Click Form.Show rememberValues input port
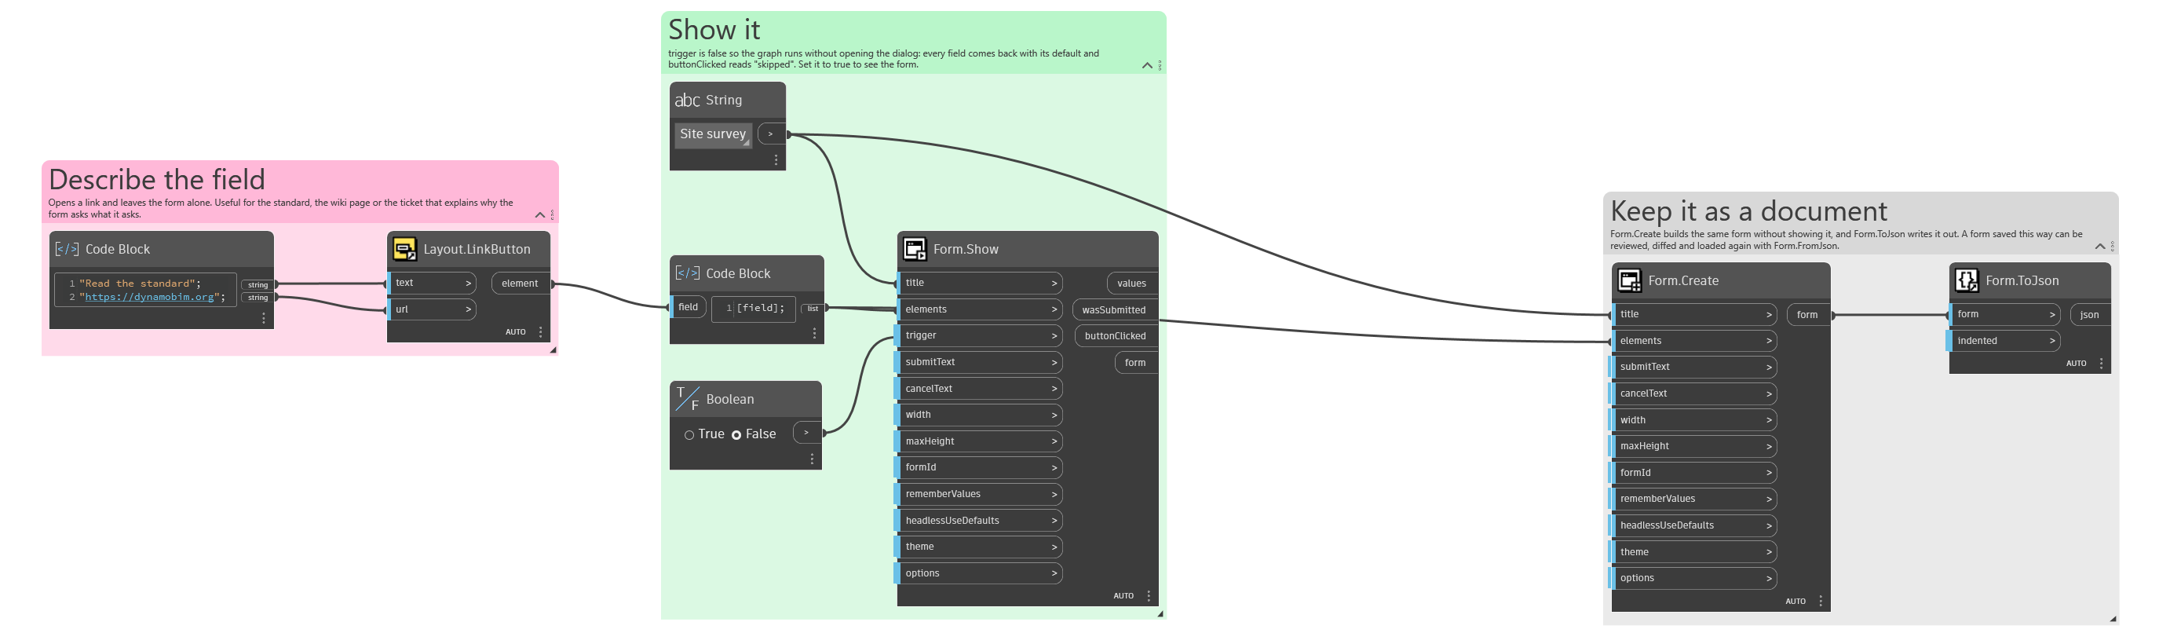This screenshot has width=2159, height=633. (978, 495)
